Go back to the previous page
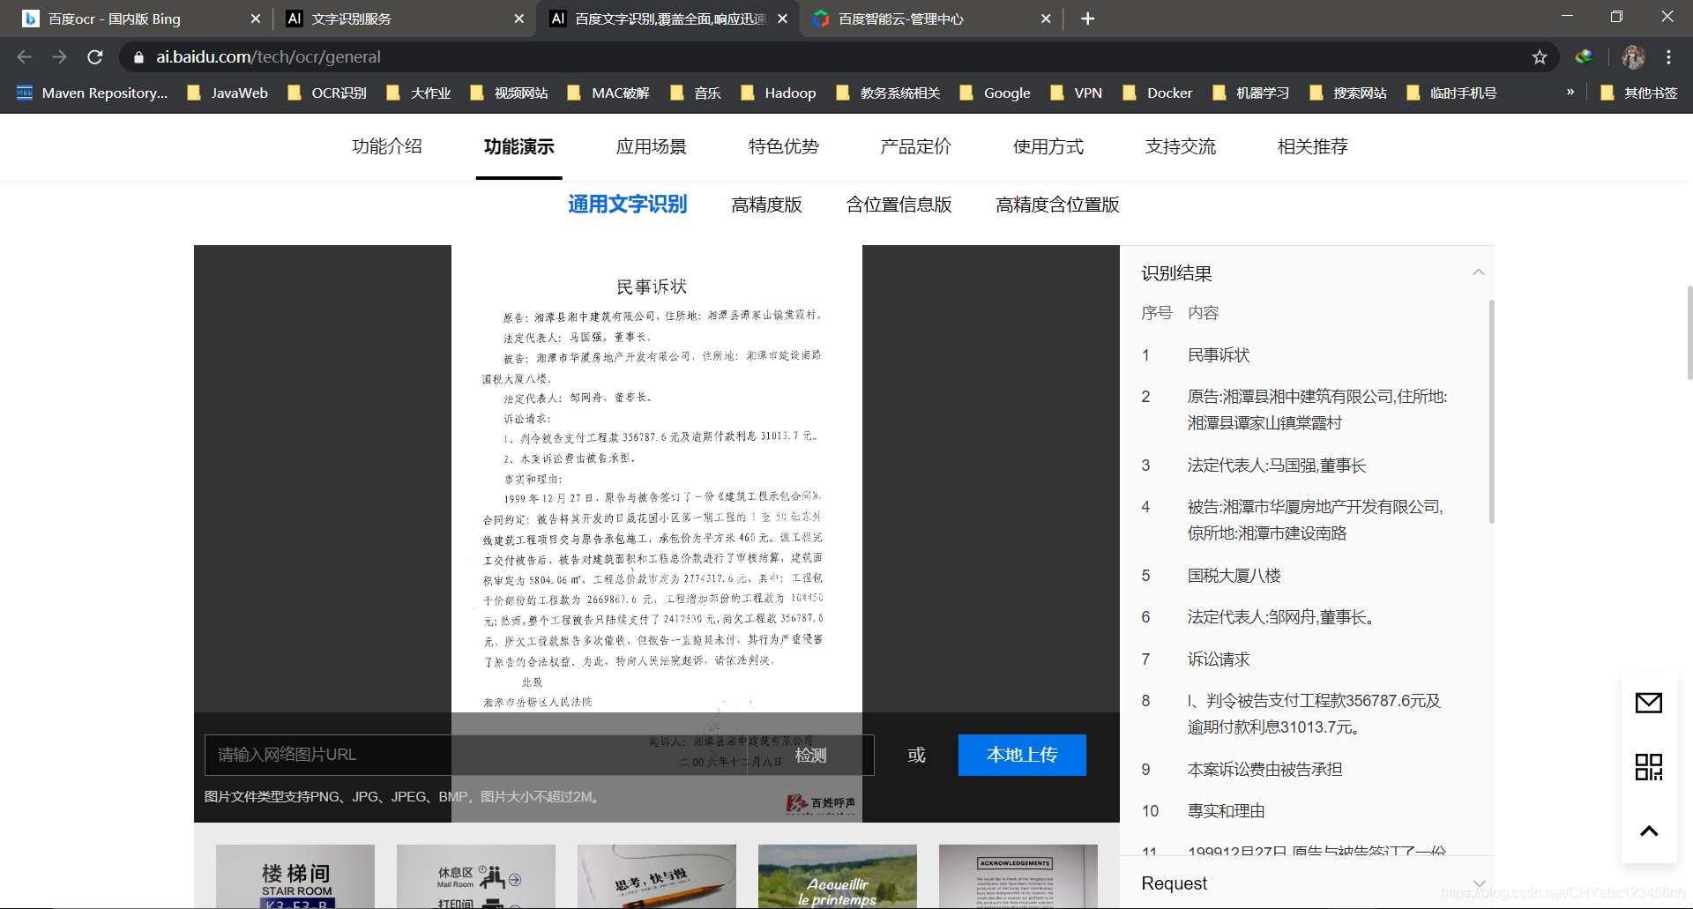Image resolution: width=1693 pixels, height=909 pixels. pyautogui.click(x=24, y=57)
